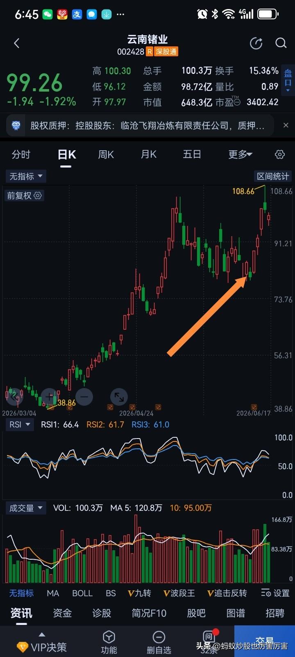Pan chart left with arrow button
Viewport: 295px width, 657px height.
pyautogui.click(x=14, y=397)
